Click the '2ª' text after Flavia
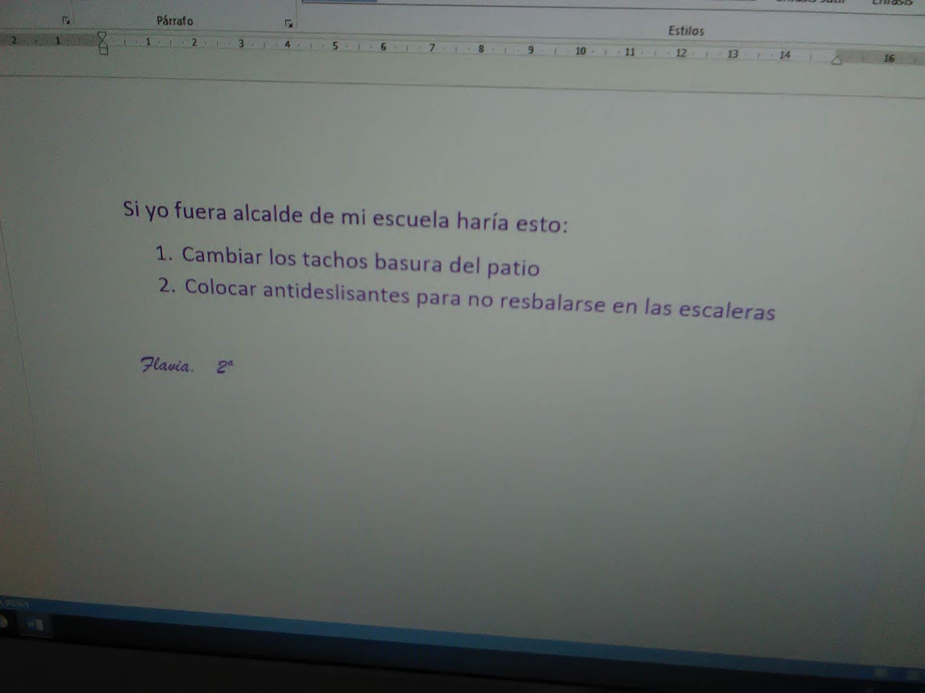925x693 pixels. [x=225, y=367]
